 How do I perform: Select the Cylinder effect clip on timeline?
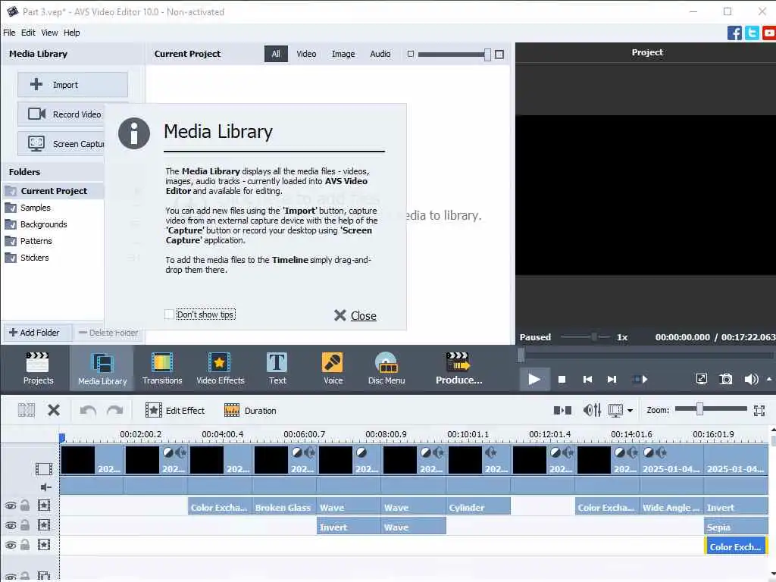click(x=478, y=507)
